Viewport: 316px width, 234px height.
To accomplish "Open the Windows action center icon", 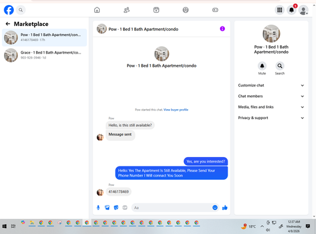I will click(x=308, y=226).
